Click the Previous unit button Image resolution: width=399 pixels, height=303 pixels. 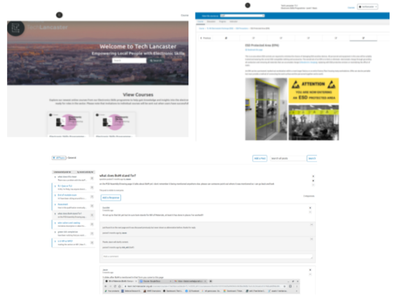(206, 38)
